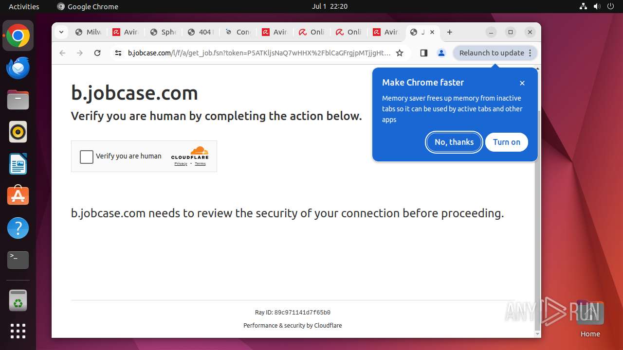Open a new tab
Viewport: 623px width, 350px height.
(x=450, y=32)
